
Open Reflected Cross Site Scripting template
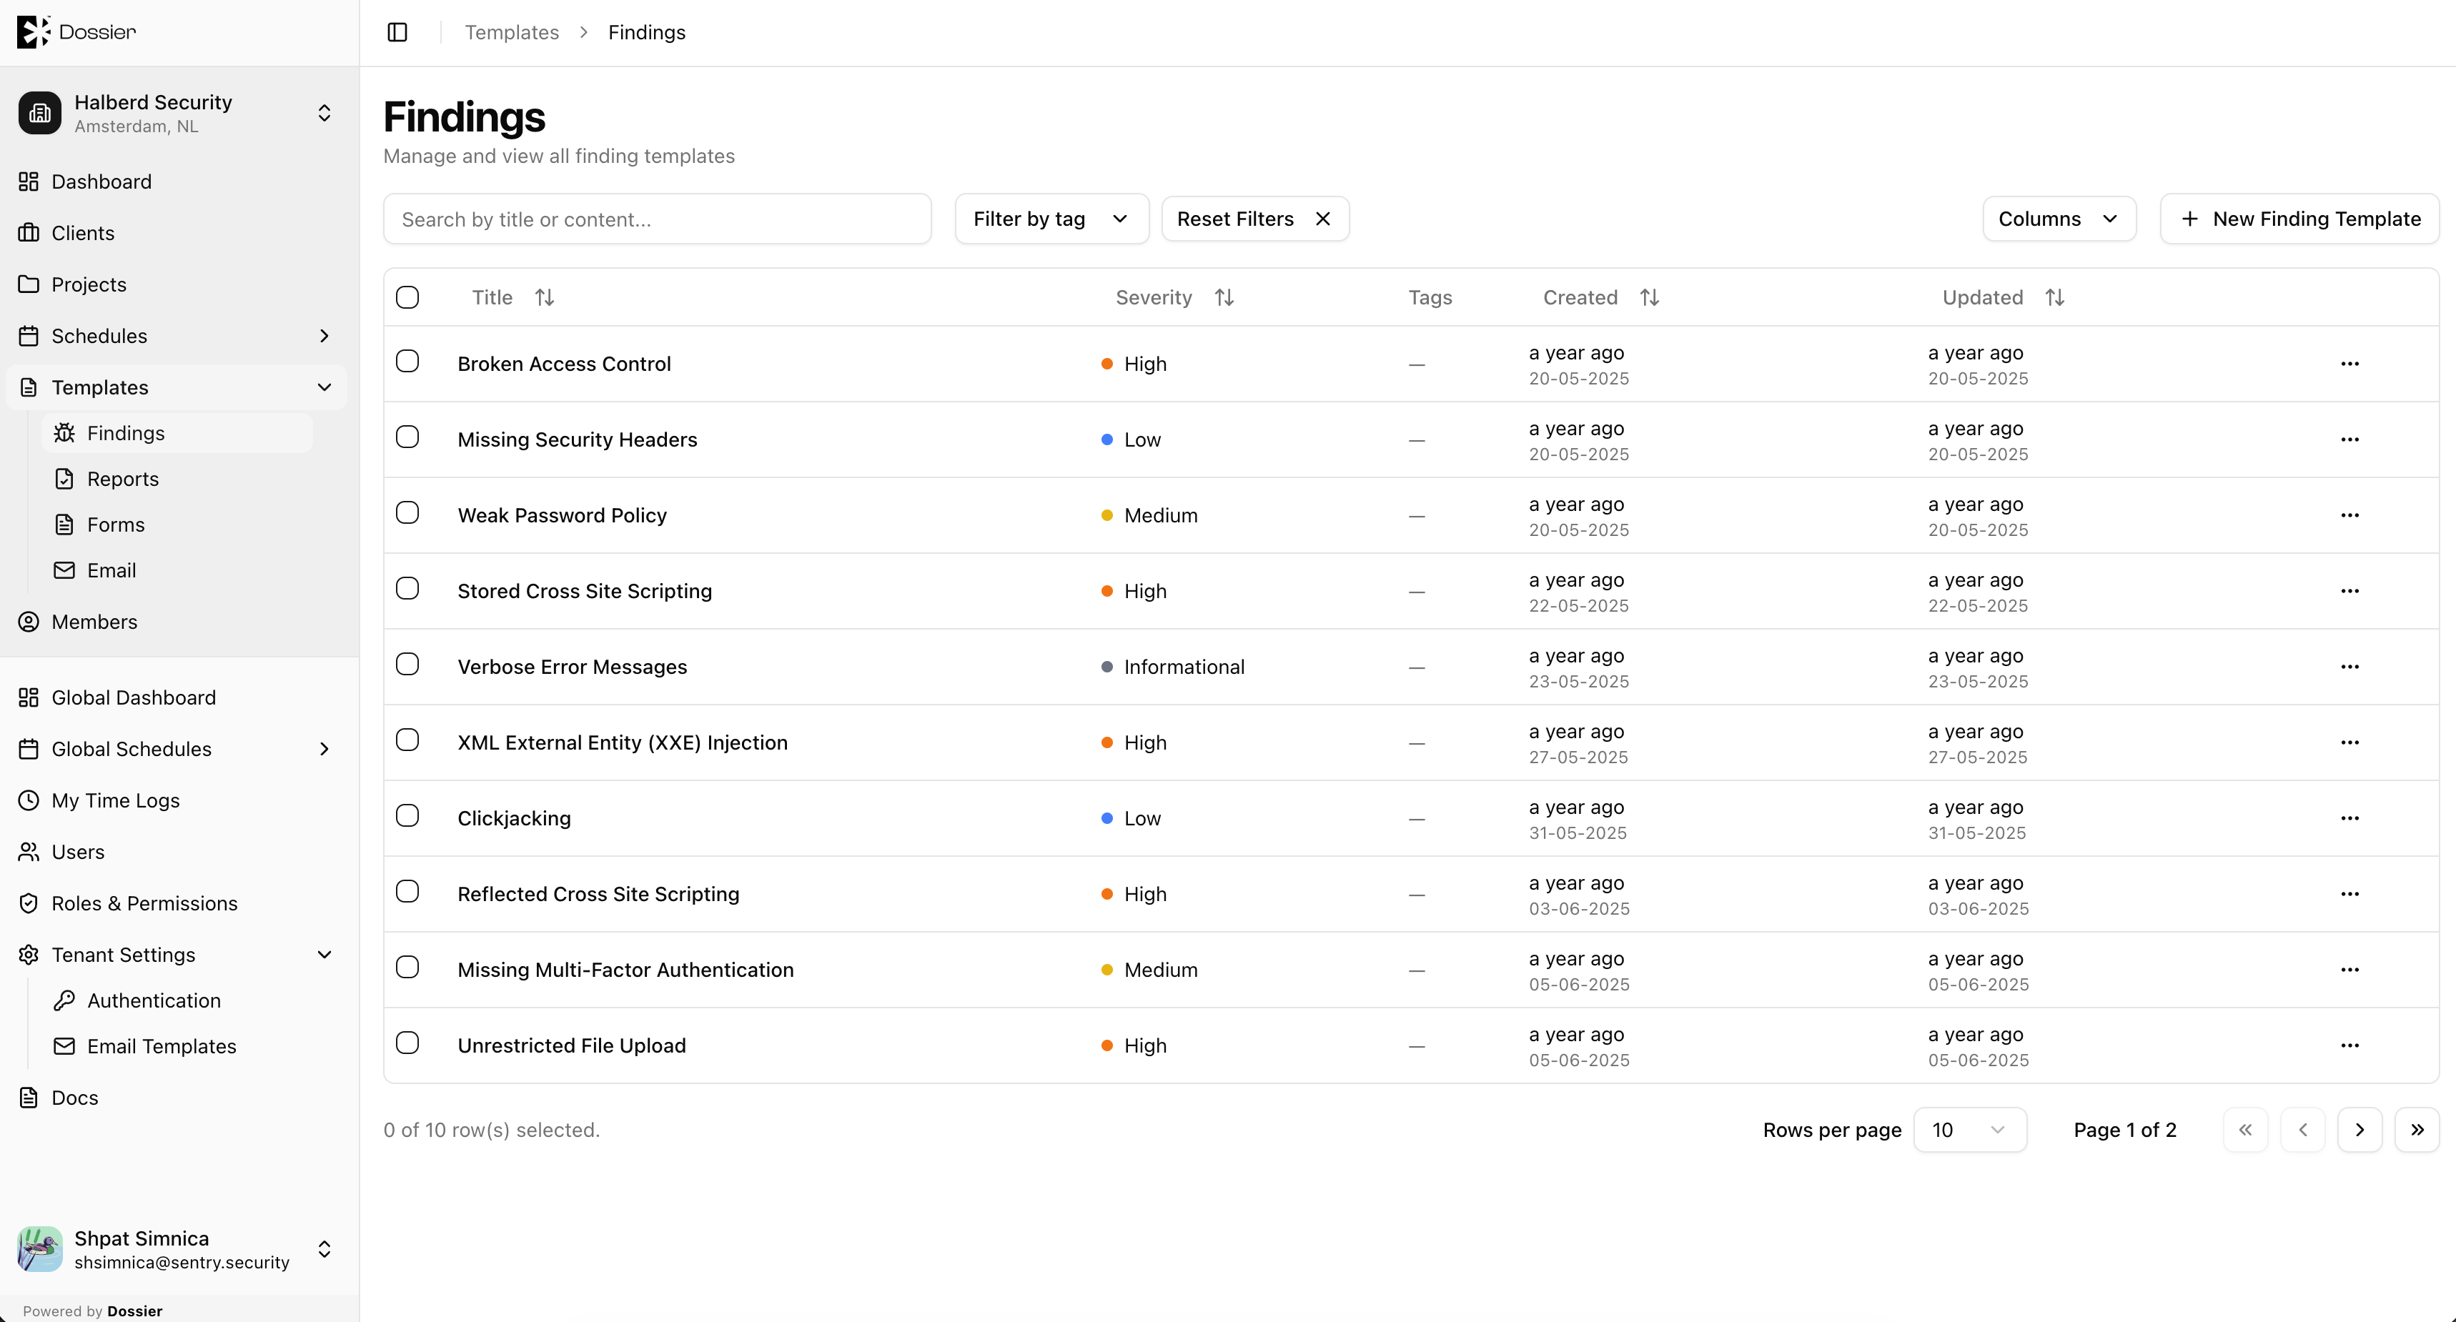598,894
